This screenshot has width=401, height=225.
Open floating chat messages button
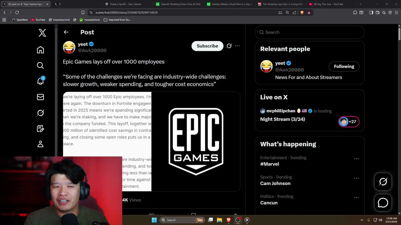click(383, 203)
